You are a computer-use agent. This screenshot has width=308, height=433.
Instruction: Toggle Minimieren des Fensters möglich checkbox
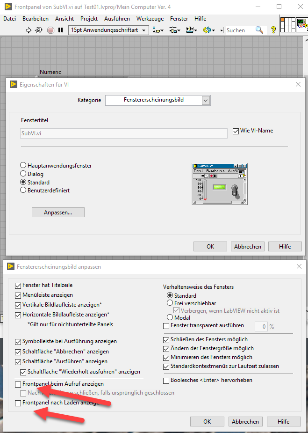pyautogui.click(x=166, y=358)
